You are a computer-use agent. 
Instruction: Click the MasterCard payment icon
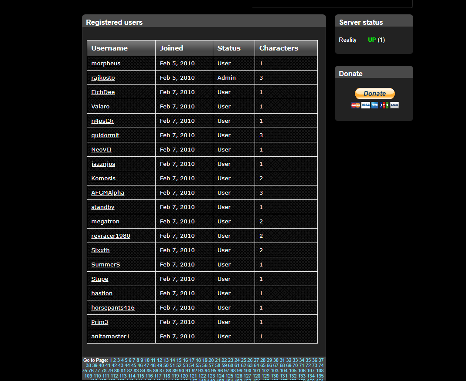(356, 105)
